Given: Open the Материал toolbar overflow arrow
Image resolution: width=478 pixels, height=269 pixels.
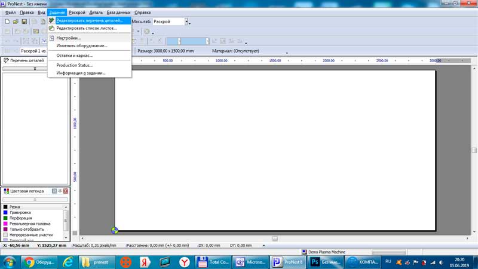Looking at the screenshot, I should point(287,53).
